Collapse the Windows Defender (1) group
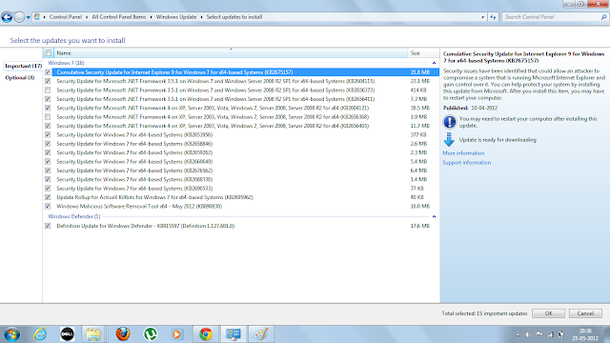Screen dimensions: 610x343 point(435,216)
